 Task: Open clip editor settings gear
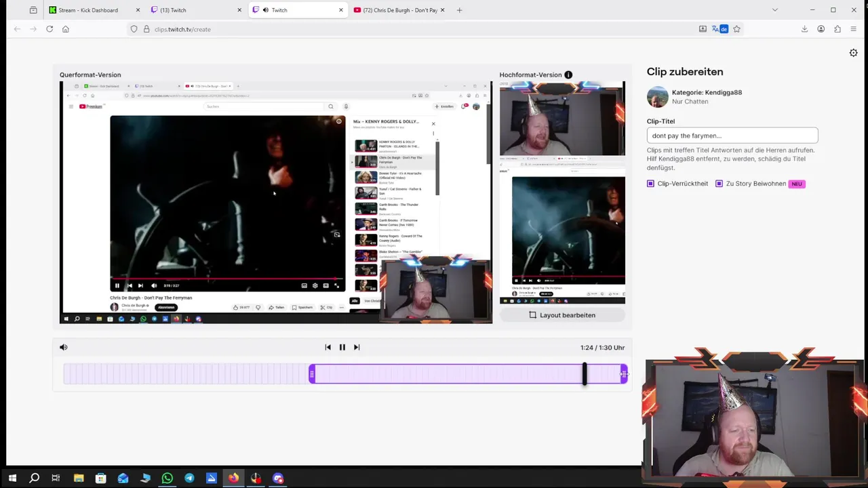pos(853,53)
